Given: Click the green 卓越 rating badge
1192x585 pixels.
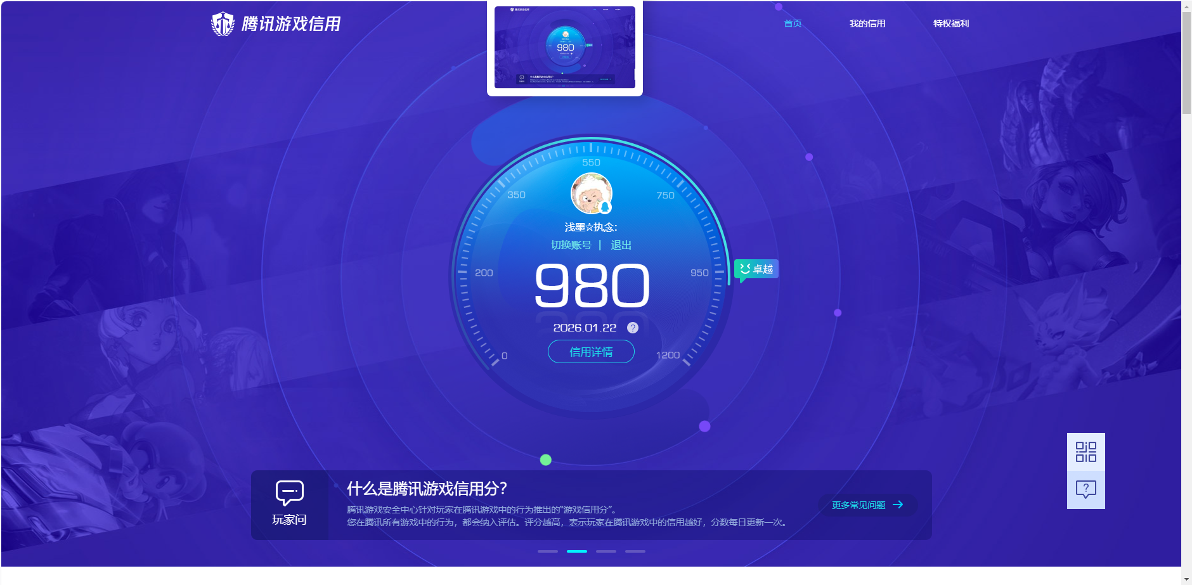Looking at the screenshot, I should (756, 269).
